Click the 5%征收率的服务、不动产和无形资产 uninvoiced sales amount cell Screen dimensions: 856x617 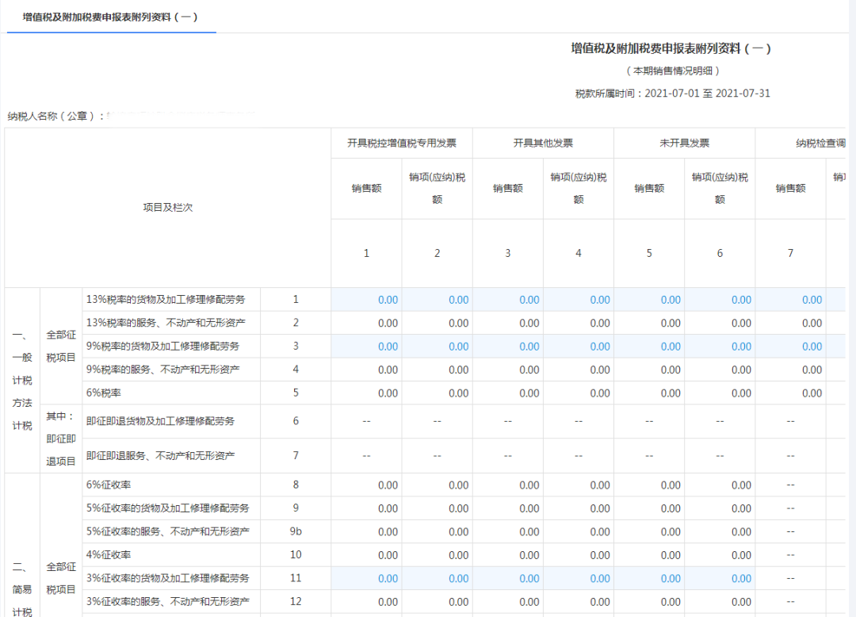[649, 532]
